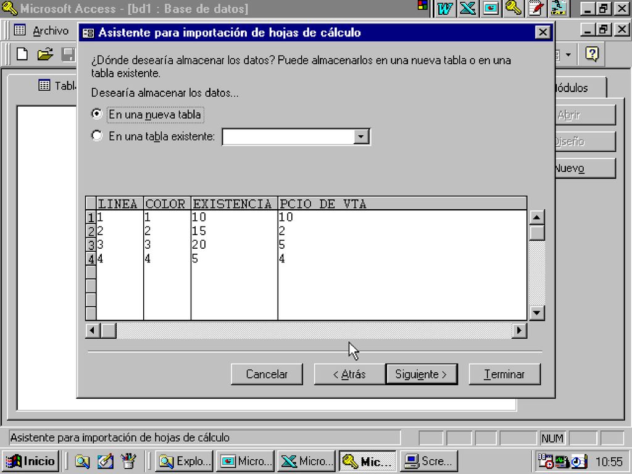Click the database icon beside Archivo menu
This screenshot has width=632, height=474.
pyautogui.click(x=20, y=30)
